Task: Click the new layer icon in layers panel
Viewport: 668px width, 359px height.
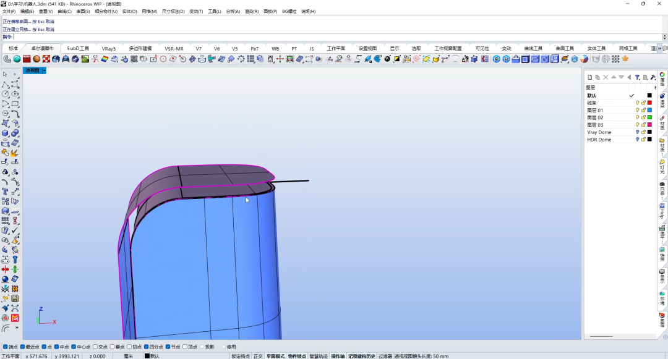Action: point(590,77)
